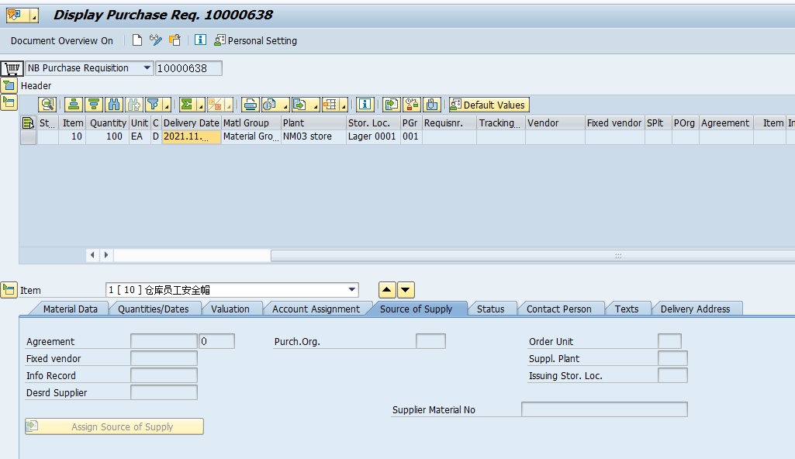
Task: Open the Valuation tab
Action: coord(230,309)
